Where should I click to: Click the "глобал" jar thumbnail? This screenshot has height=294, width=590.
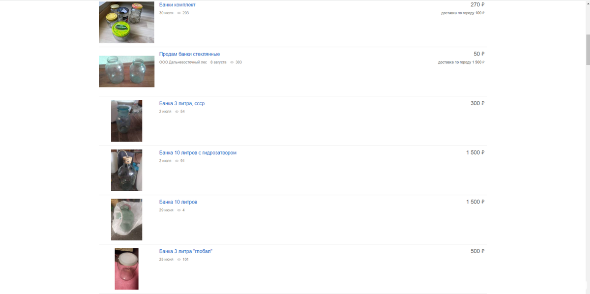127,268
